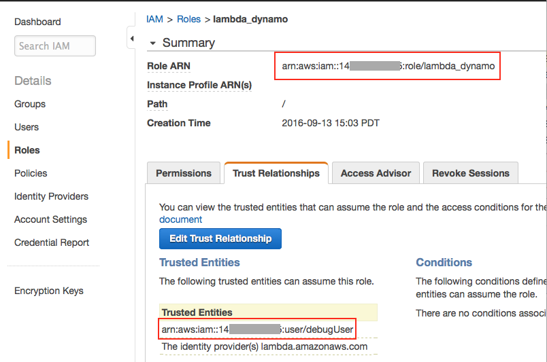547x362 pixels.
Task: Collapse the Summary section triangle
Action: [152, 43]
